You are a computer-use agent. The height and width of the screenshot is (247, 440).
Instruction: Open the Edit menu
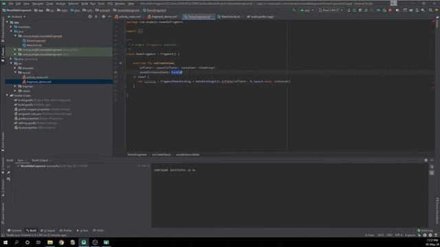(19, 4)
